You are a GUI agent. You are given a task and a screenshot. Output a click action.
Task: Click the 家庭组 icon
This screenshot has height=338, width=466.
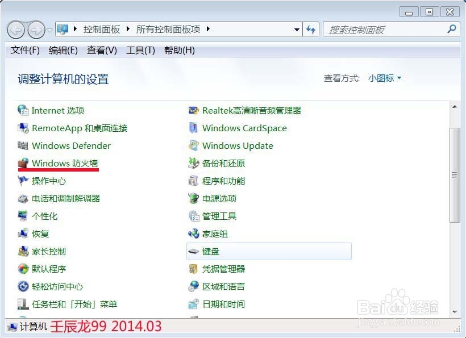pos(193,233)
